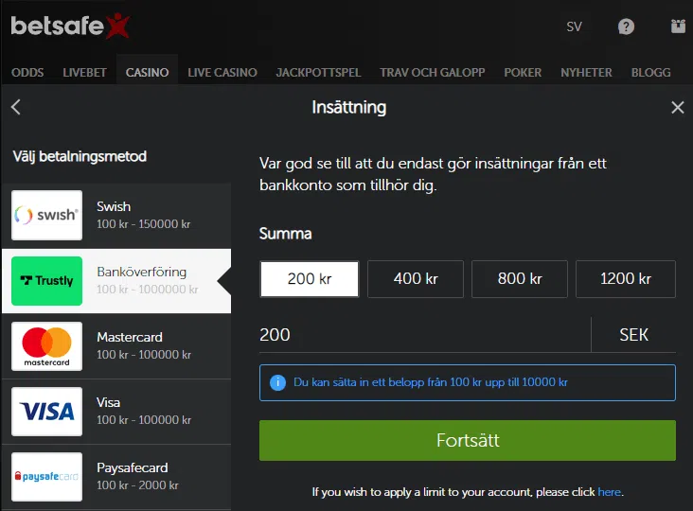Select the 1200 kr amount
This screenshot has width=693, height=511.
(626, 279)
